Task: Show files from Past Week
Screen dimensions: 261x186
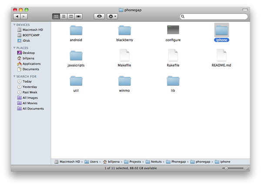Action: (x=27, y=92)
